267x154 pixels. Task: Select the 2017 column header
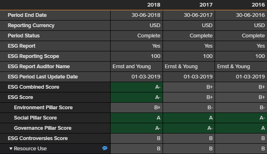(206, 5)
